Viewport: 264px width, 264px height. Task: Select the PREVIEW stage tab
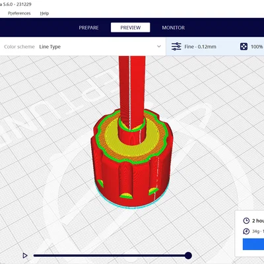[131, 28]
